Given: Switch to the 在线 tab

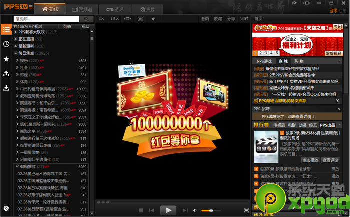Looking at the screenshot, I should coord(50,9).
